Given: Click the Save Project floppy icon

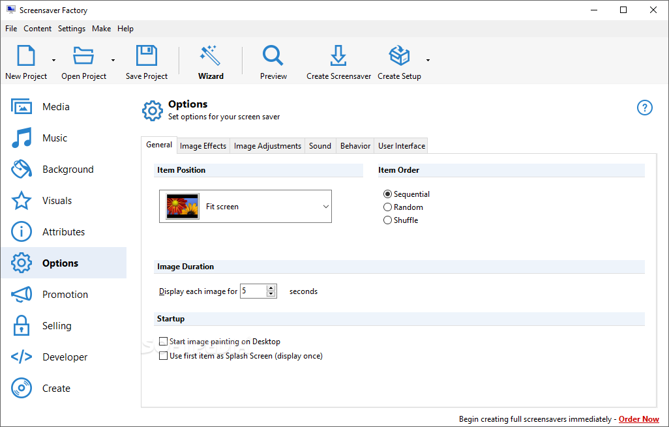Looking at the screenshot, I should click(x=146, y=55).
